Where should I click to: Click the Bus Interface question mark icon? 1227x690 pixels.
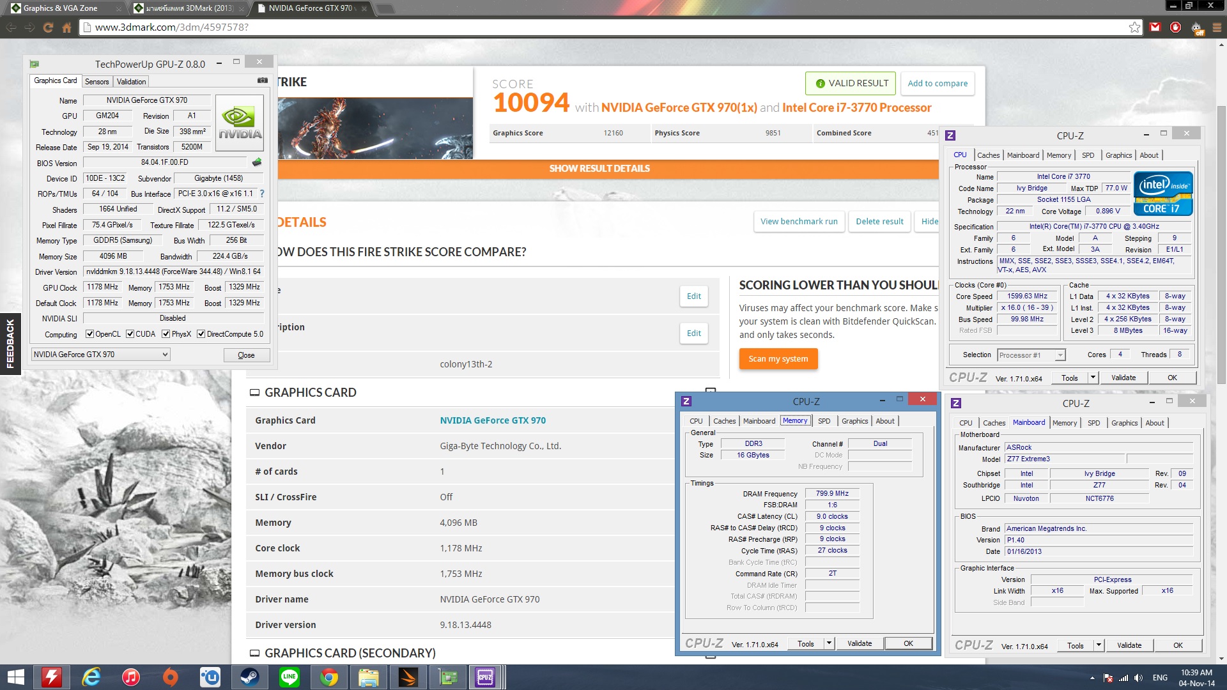262,194
